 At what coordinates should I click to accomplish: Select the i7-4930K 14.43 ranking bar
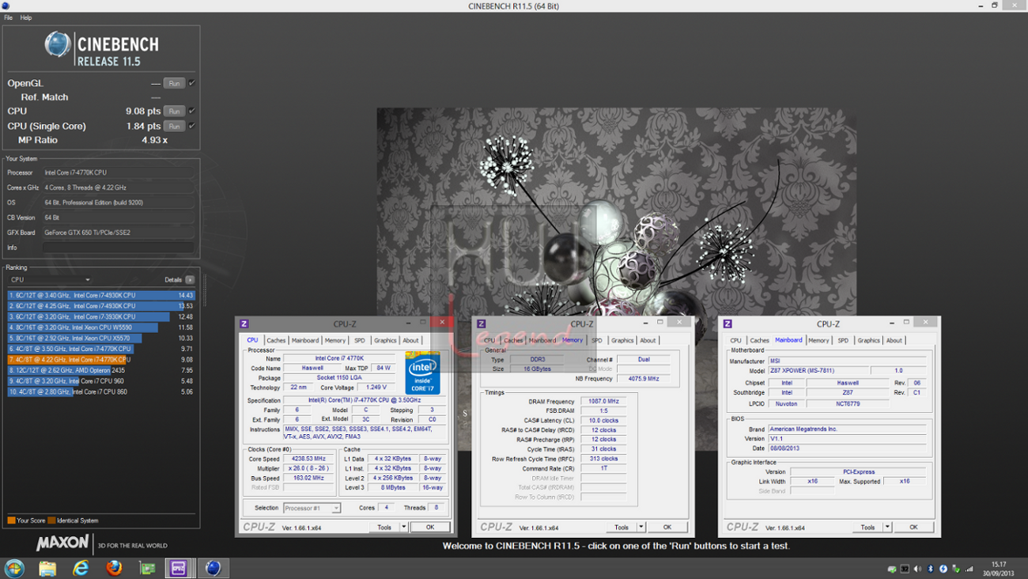pos(100,295)
